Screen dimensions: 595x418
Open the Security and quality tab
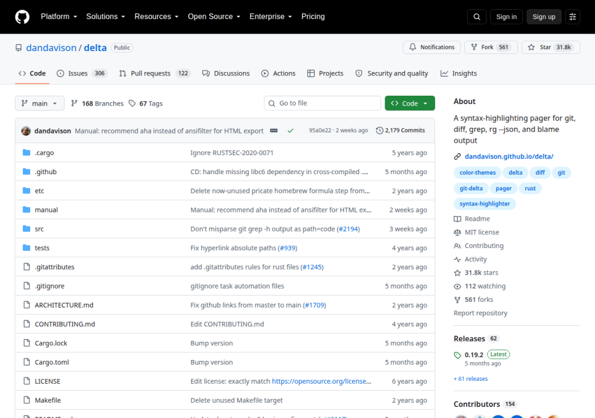[x=392, y=73]
